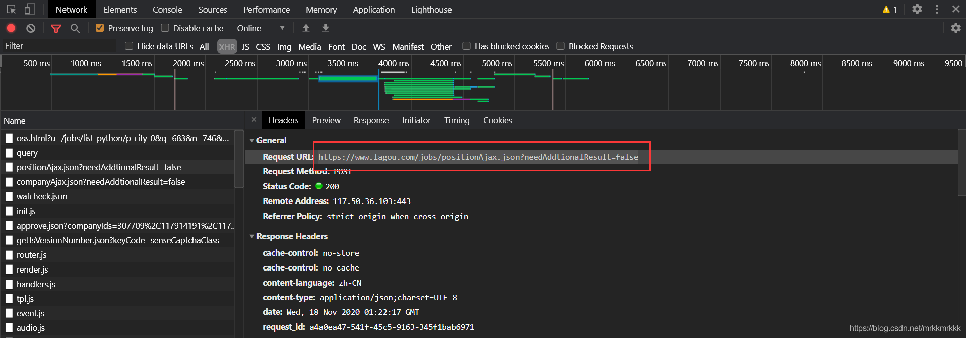This screenshot has width=966, height=338.
Task: Select the wafcheck.json file icon
Action: coord(9,196)
